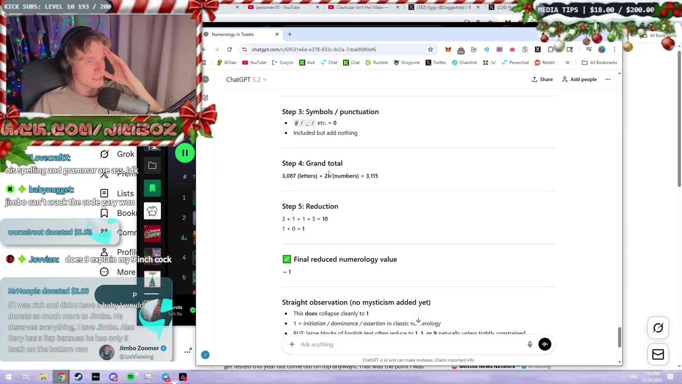Viewport: 682px width, 384px height.
Task: Jump to bottom with the down arrow
Action: [x=418, y=321]
